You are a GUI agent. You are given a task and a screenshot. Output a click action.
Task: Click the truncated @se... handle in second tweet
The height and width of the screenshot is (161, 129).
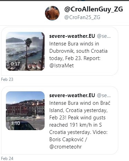(x=104, y=95)
